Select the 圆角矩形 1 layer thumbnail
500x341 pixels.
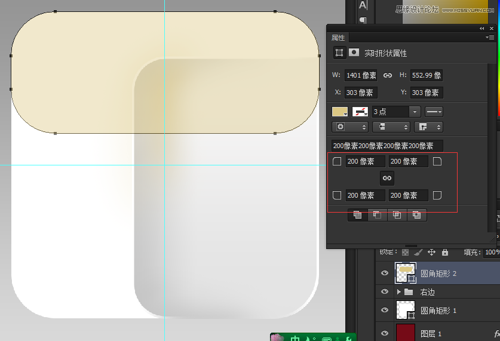coord(406,310)
